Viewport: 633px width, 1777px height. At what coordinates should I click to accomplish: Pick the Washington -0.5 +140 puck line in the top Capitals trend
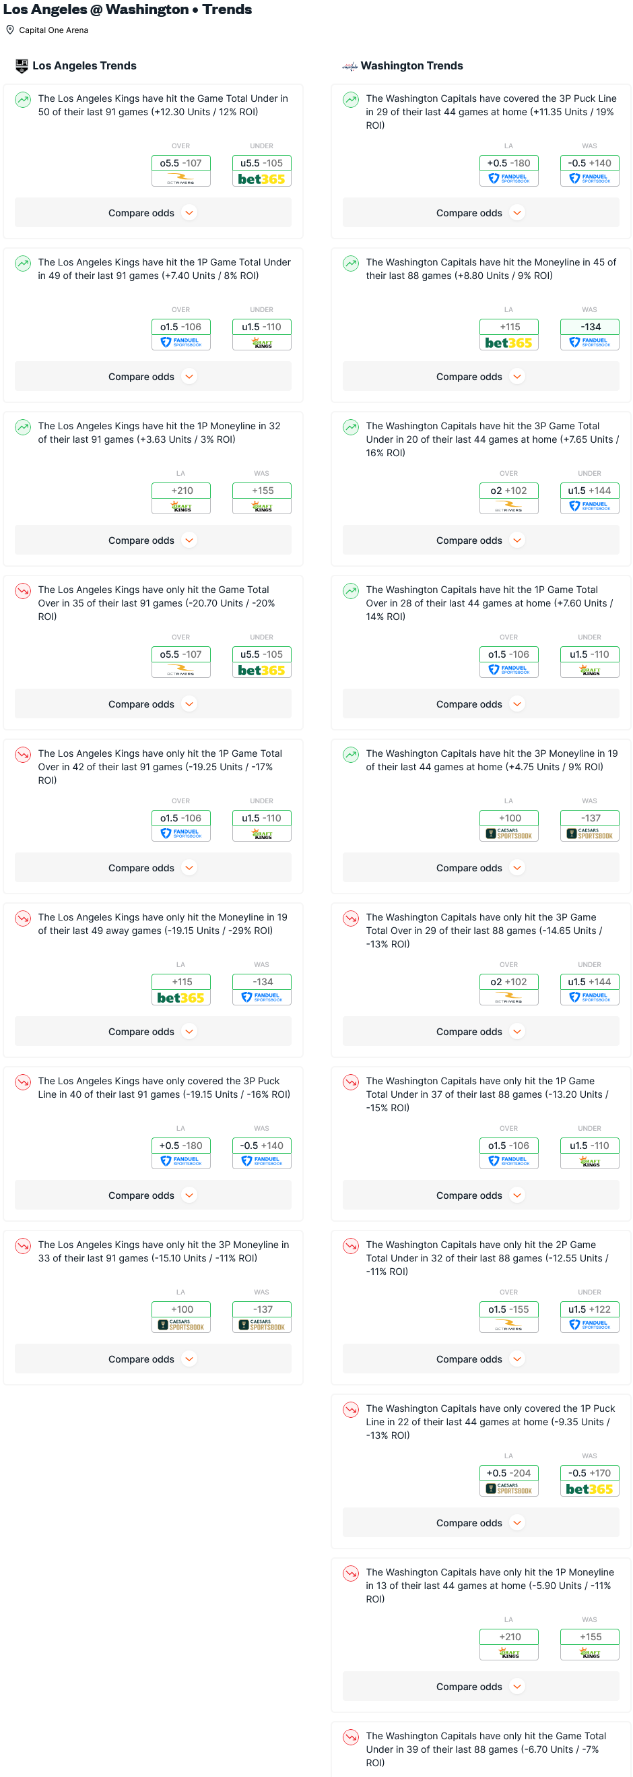[589, 164]
